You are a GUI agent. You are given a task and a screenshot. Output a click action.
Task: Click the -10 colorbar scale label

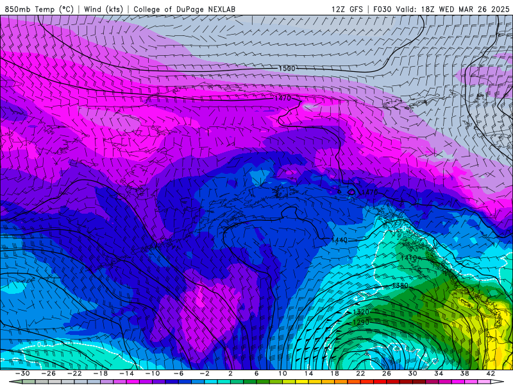tap(153, 373)
